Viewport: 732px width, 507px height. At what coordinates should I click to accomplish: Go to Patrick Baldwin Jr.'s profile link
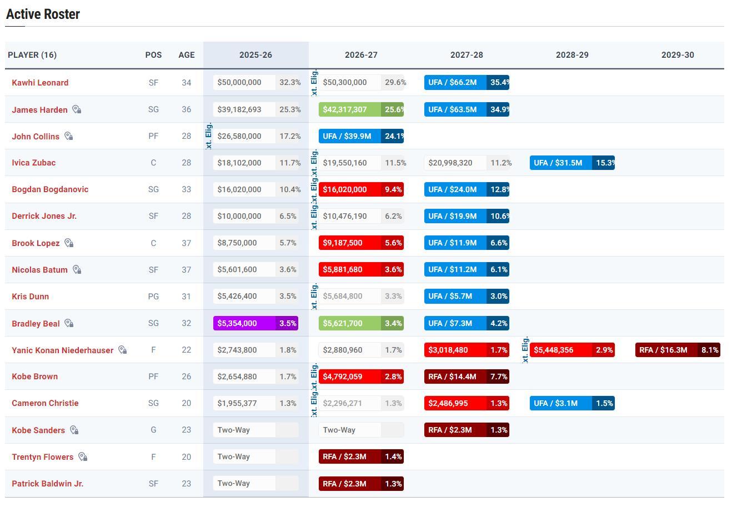pos(47,484)
